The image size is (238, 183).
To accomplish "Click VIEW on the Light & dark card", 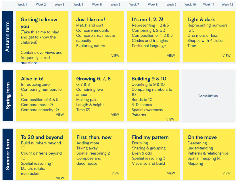I will coord(227,56).
